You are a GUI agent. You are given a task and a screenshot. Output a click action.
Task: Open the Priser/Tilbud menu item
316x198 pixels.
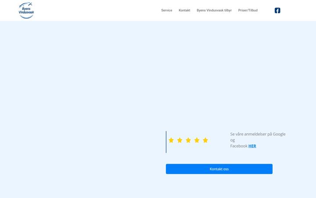point(248,10)
